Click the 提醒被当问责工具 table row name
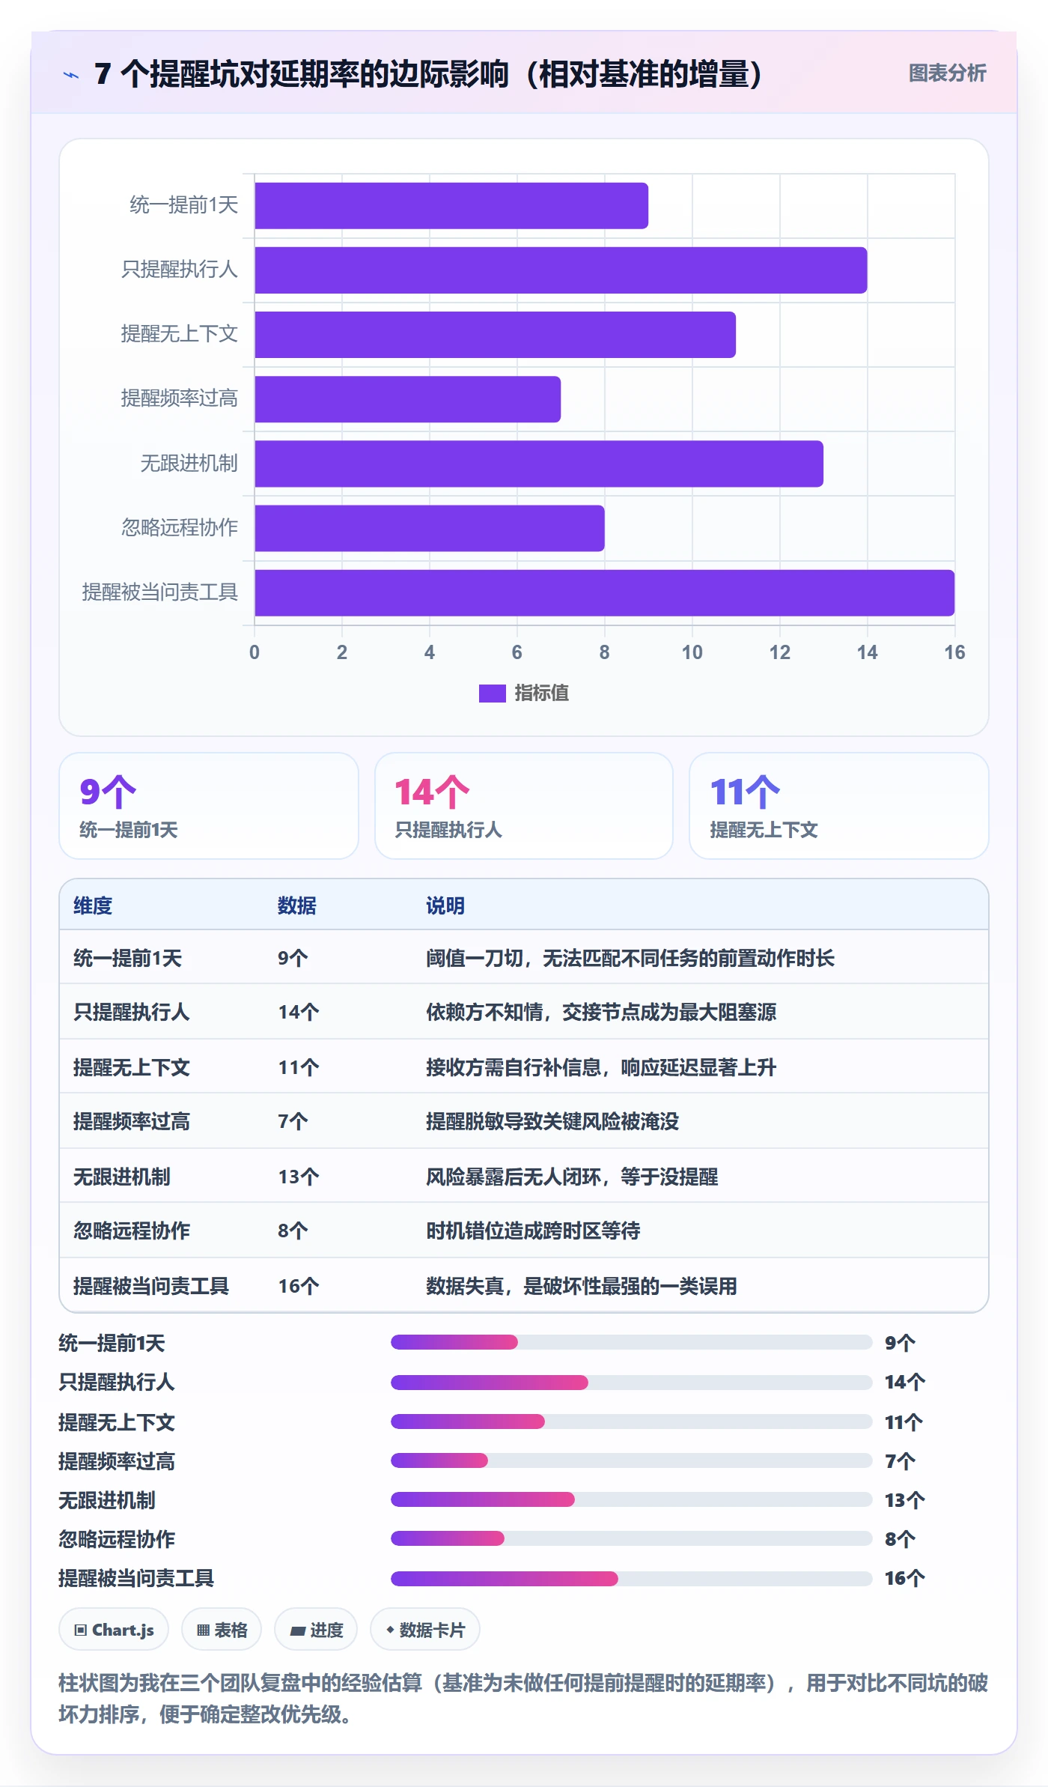 151,1286
